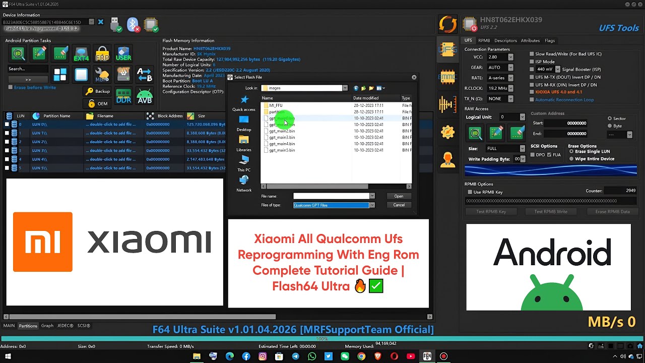Enable KIOXIA UFS 4.0 and 4.1 checkbox
The width and height of the screenshot is (645, 363).
click(x=532, y=92)
